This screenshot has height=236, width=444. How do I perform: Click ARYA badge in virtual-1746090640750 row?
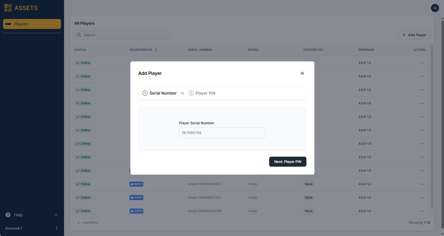[x=136, y=211]
